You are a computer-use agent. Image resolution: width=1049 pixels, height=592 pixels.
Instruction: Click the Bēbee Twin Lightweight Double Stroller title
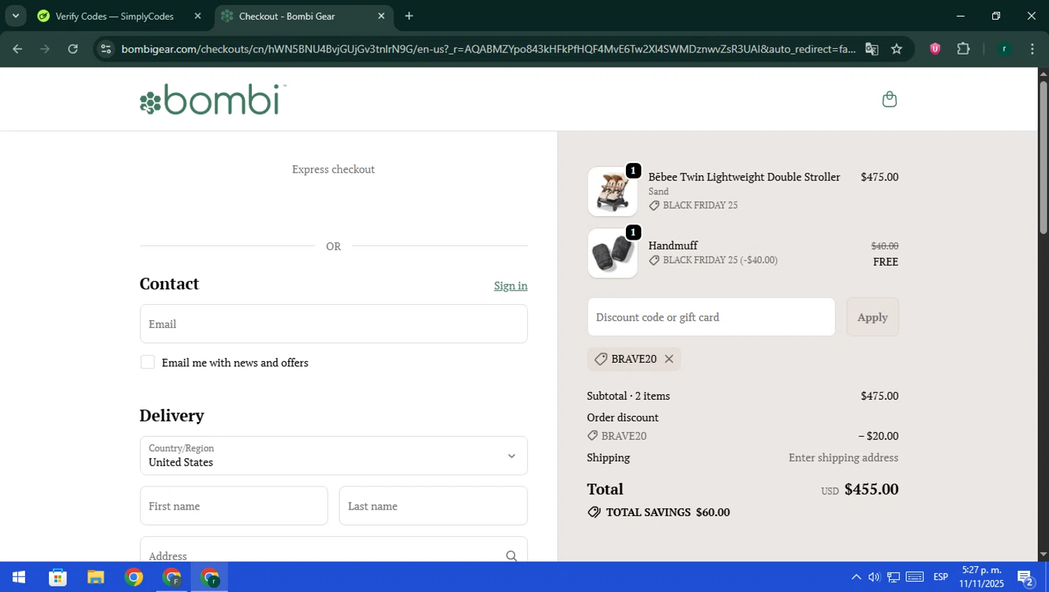click(744, 177)
